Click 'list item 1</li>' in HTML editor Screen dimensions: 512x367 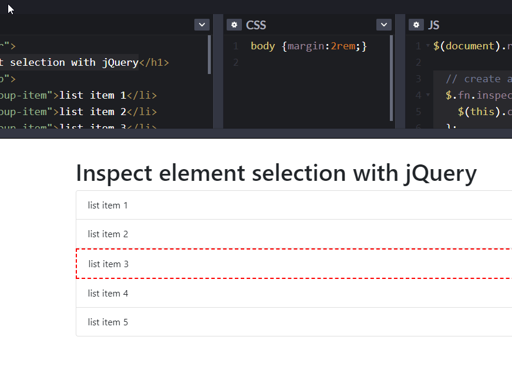click(108, 95)
